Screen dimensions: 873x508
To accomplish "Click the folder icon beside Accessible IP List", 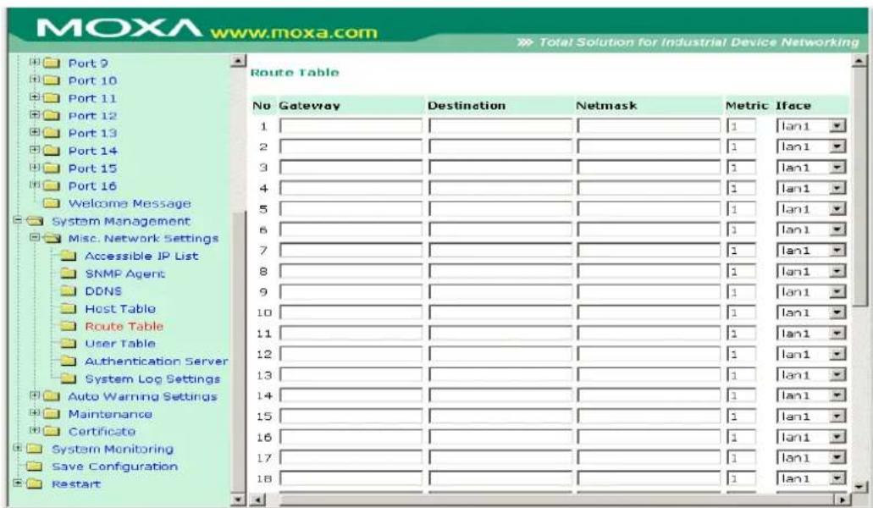I will click(x=68, y=256).
